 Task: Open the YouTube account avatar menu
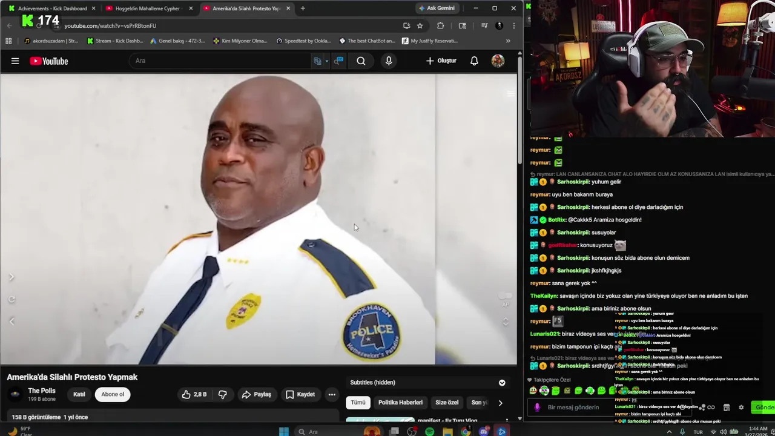tap(498, 61)
